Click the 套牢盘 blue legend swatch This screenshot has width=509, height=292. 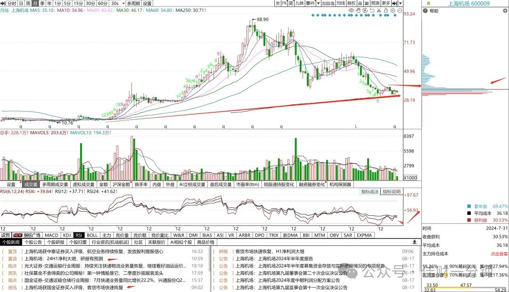point(469,206)
